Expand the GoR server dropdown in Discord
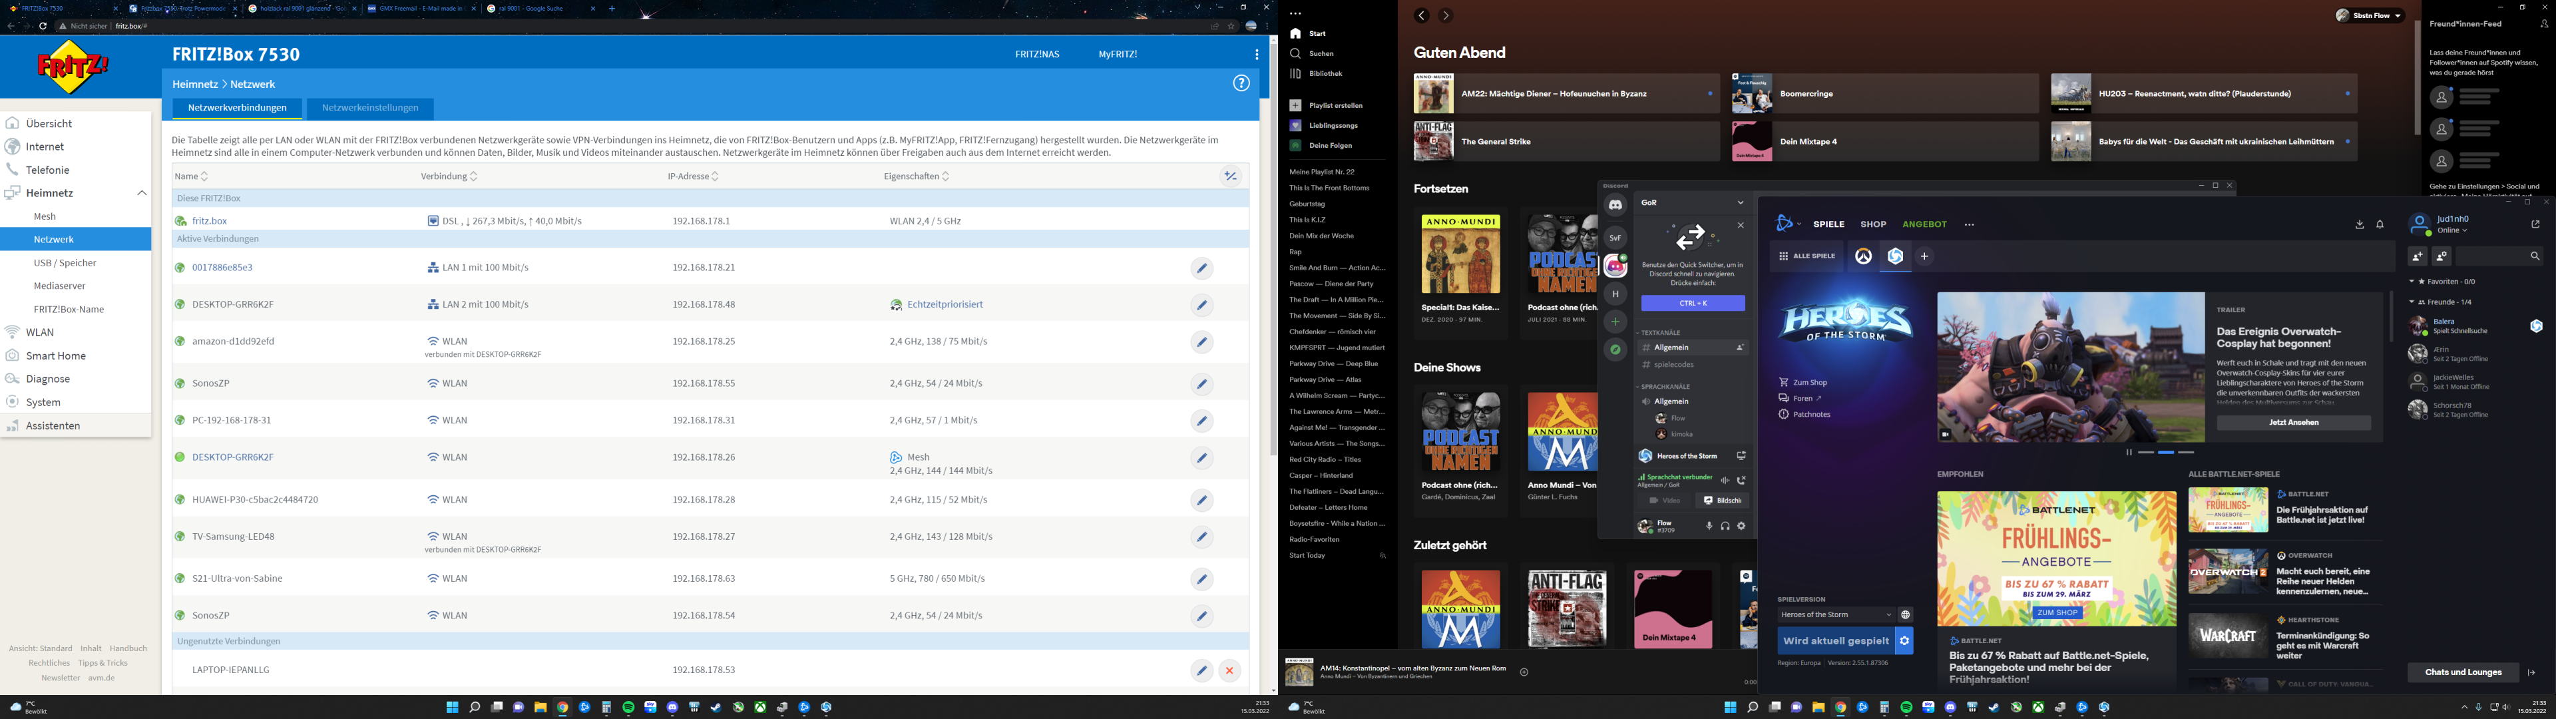The image size is (2556, 719). (1739, 202)
